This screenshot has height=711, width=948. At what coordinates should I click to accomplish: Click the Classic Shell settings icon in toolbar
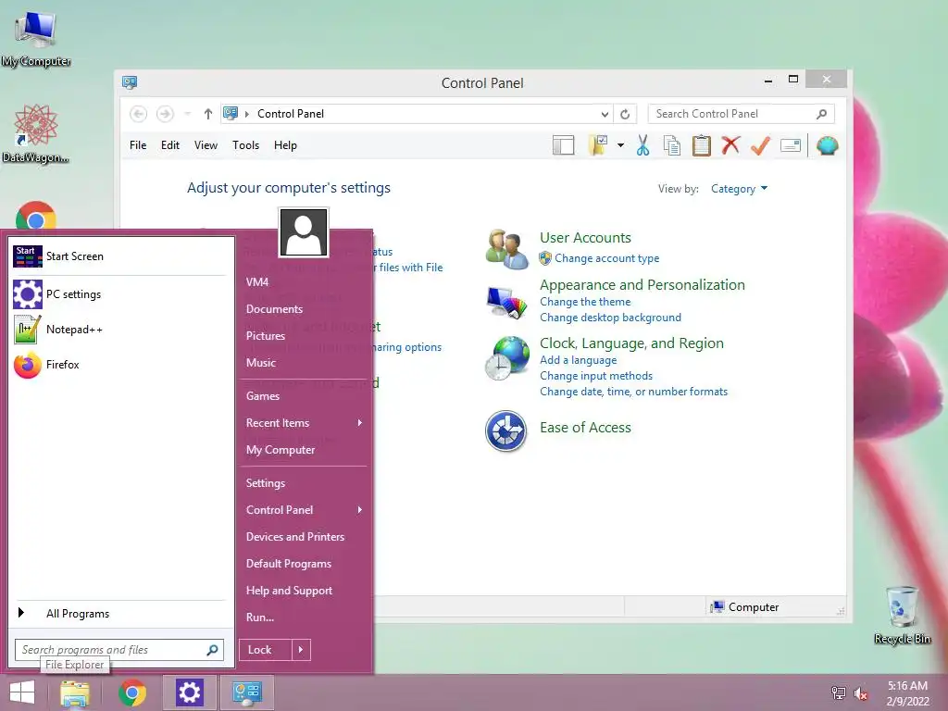click(827, 145)
